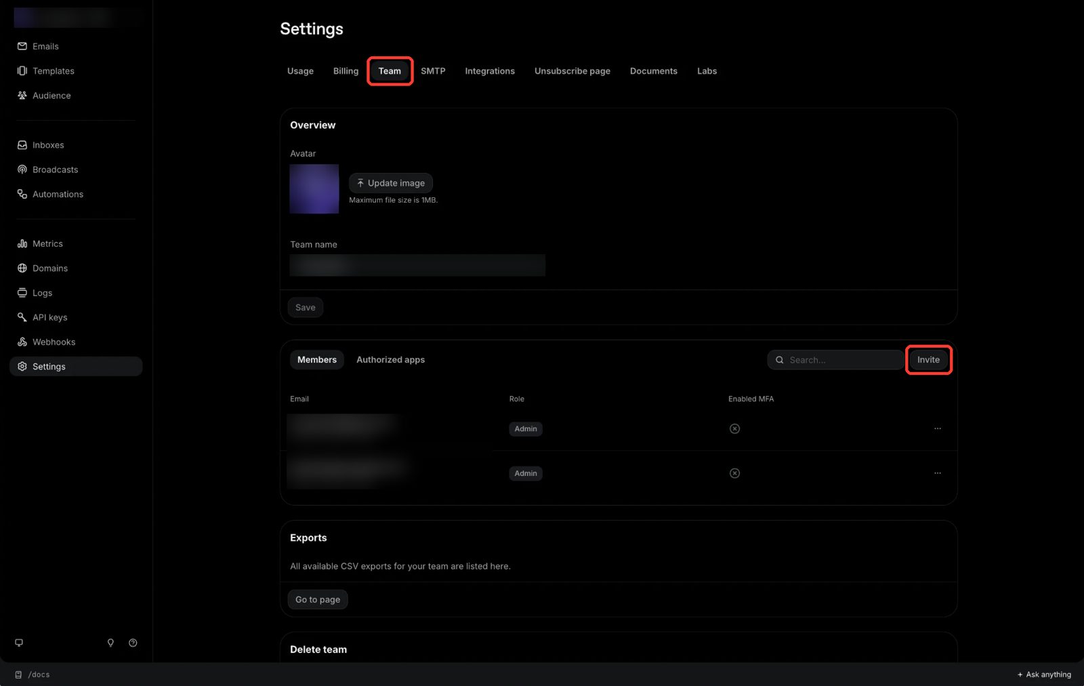
Task: Click Go to page under Exports
Action: [318, 600]
